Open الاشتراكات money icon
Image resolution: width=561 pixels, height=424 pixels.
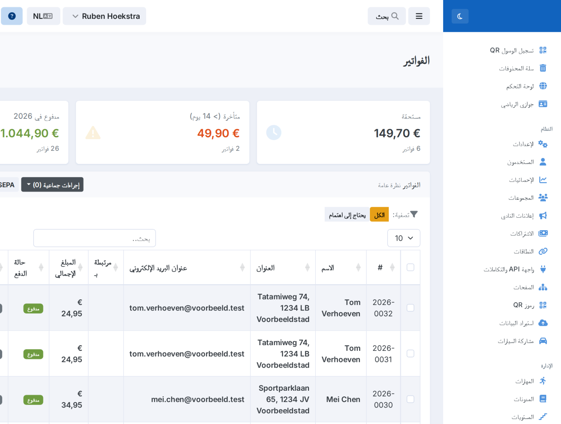coord(543,233)
